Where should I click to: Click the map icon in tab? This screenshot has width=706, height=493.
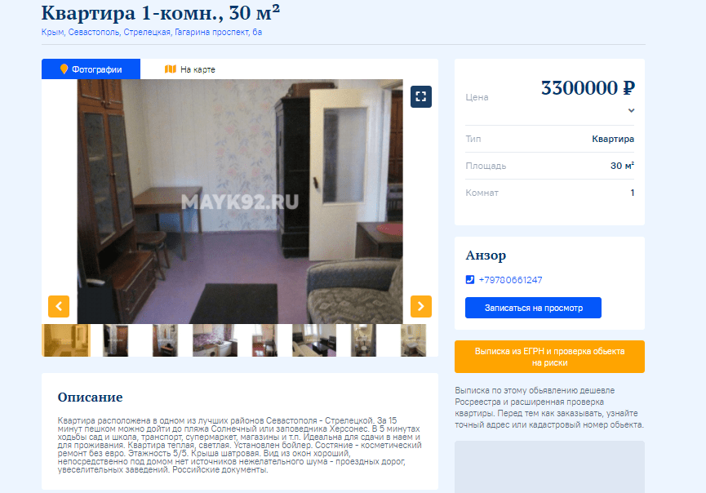point(171,69)
